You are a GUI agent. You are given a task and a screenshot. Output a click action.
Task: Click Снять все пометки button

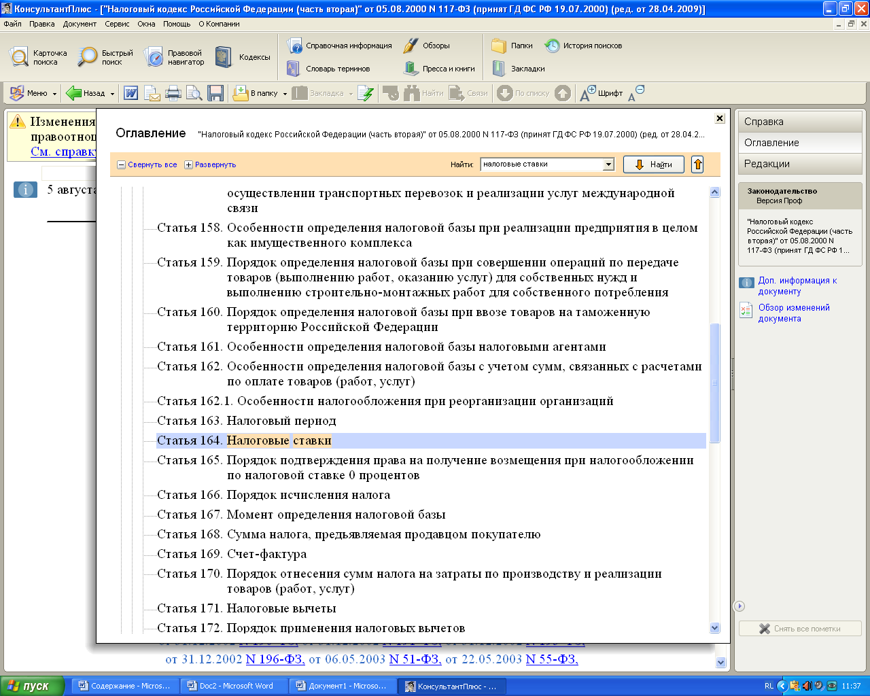tap(800, 629)
